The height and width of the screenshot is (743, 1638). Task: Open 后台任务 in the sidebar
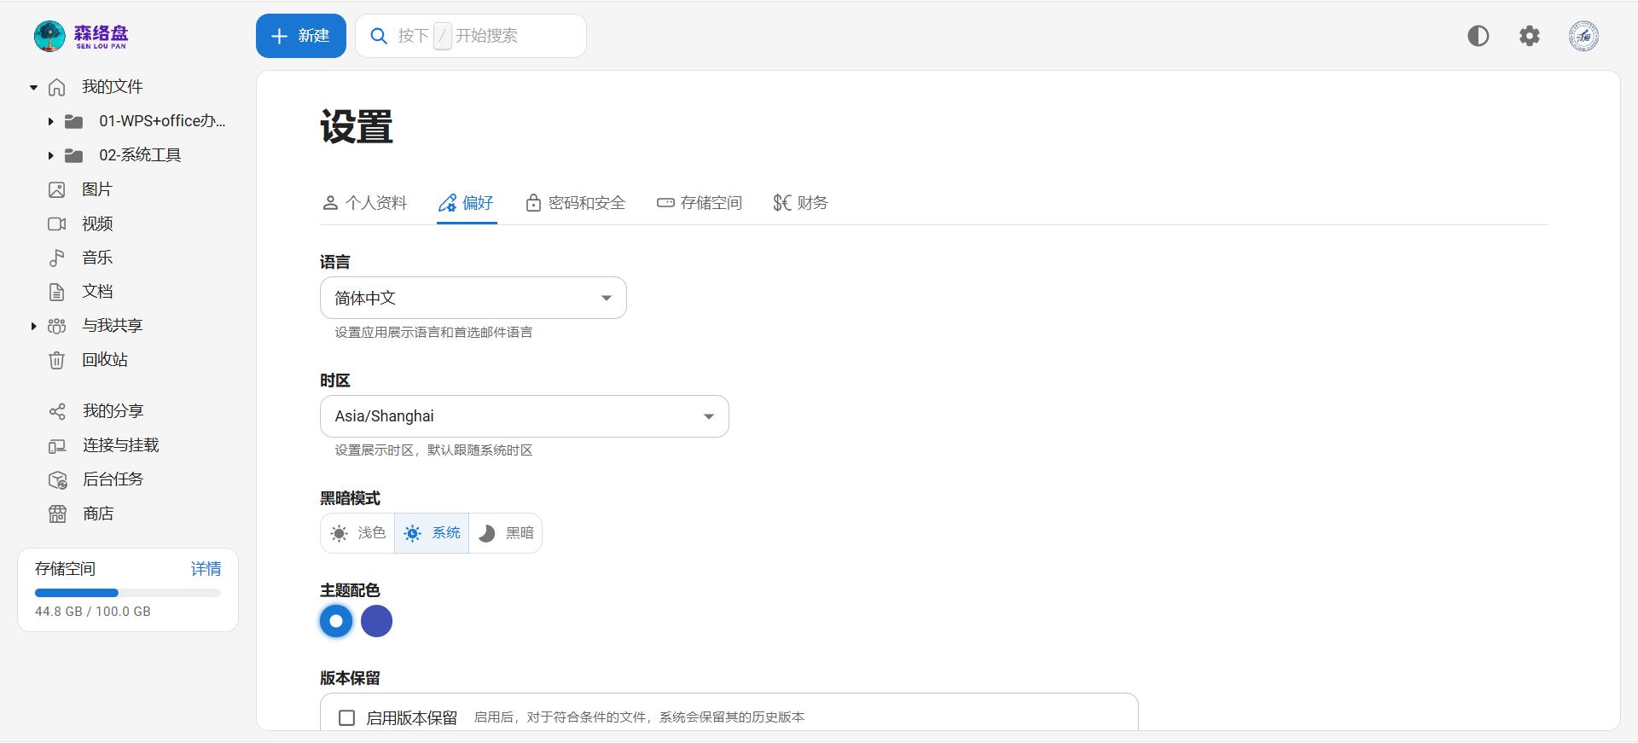point(113,479)
